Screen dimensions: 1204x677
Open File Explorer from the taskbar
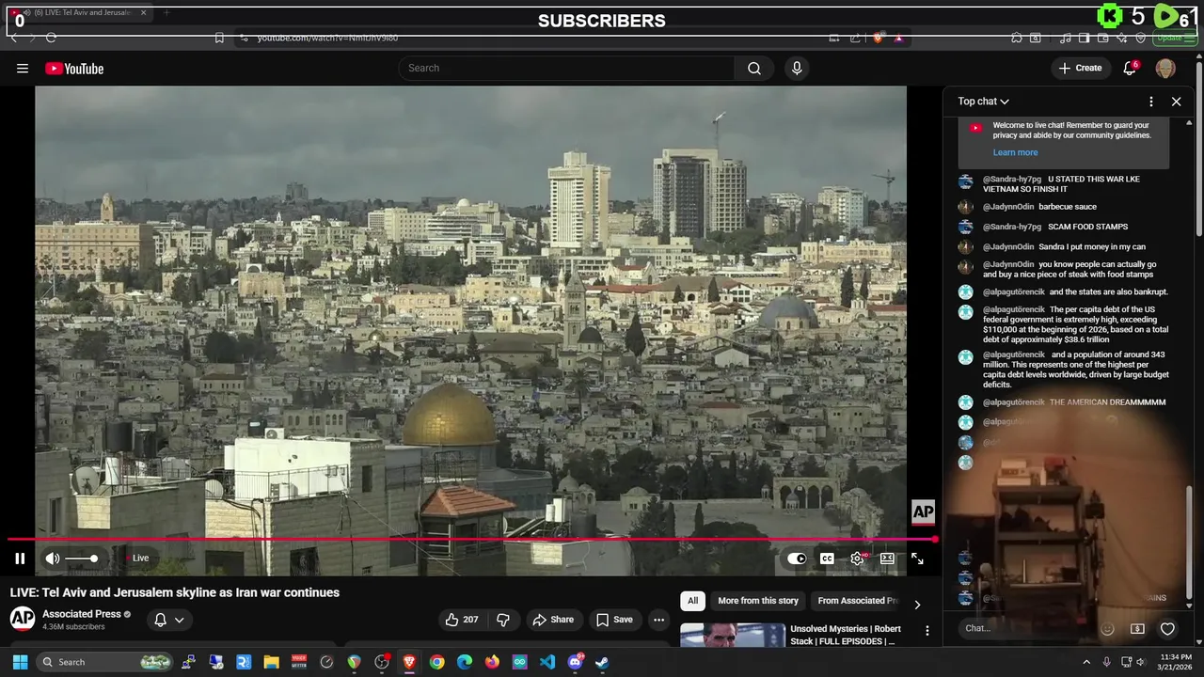(x=271, y=662)
